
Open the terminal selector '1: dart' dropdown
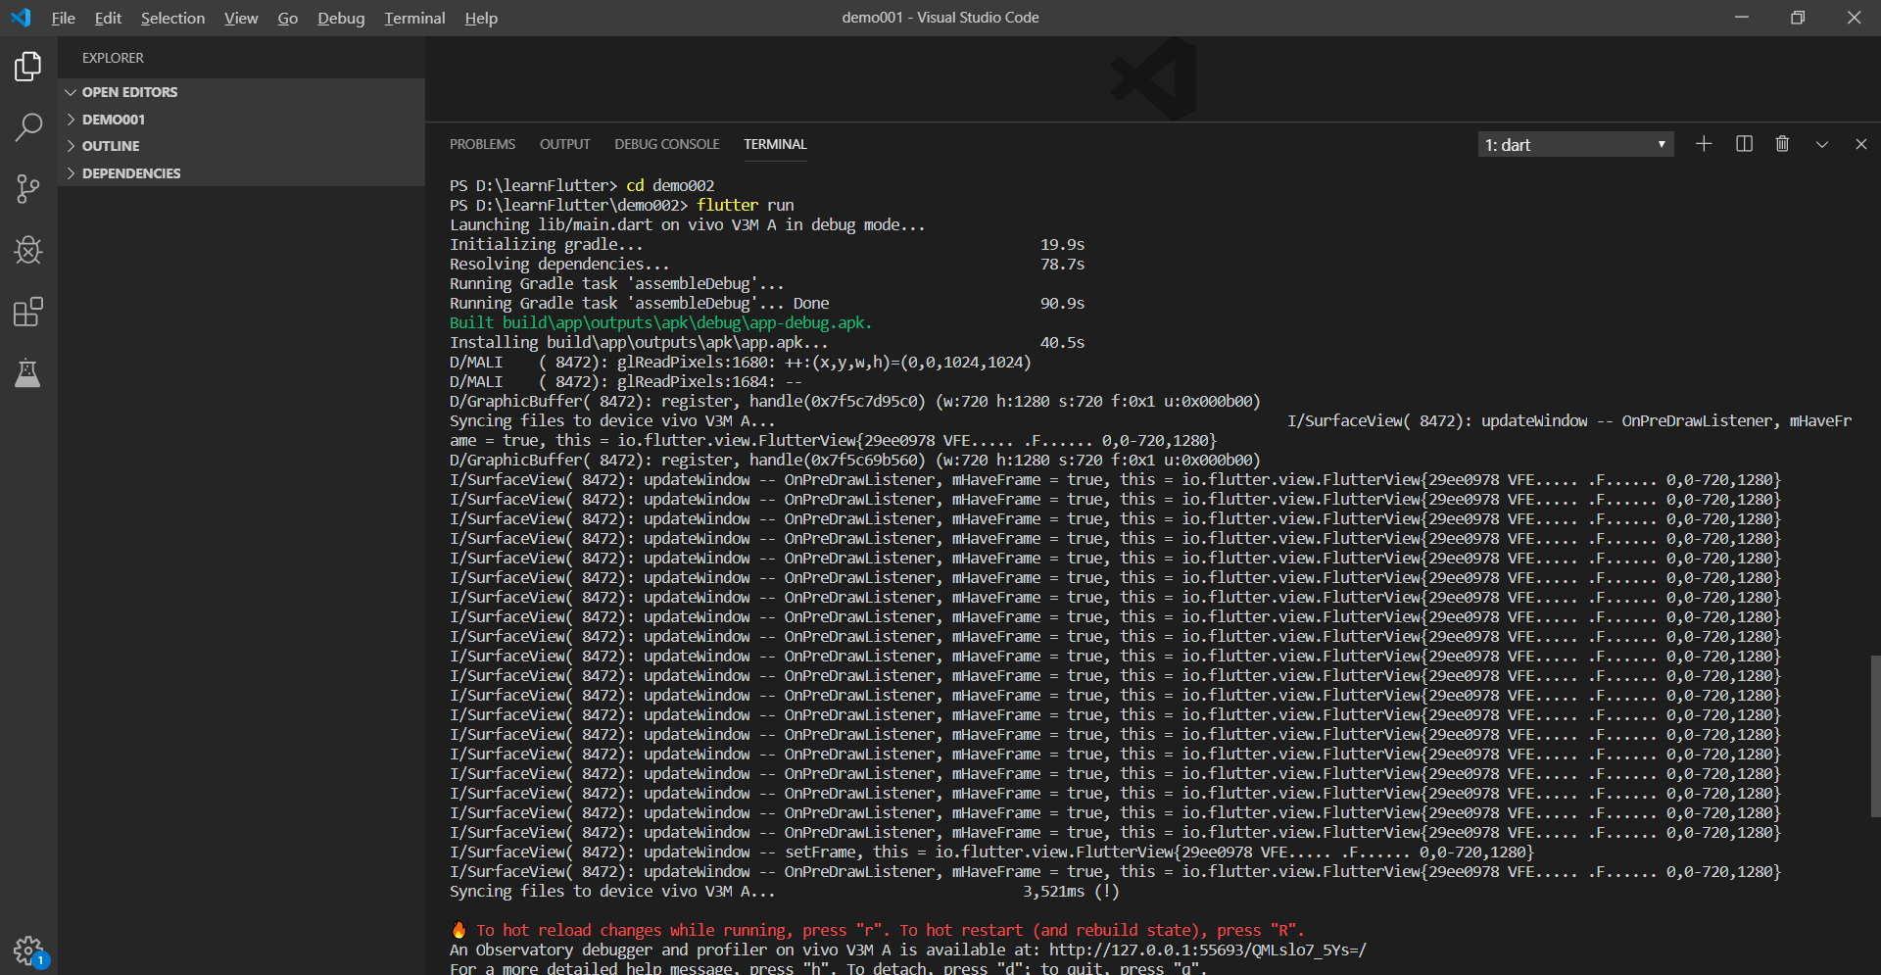pyautogui.click(x=1575, y=145)
